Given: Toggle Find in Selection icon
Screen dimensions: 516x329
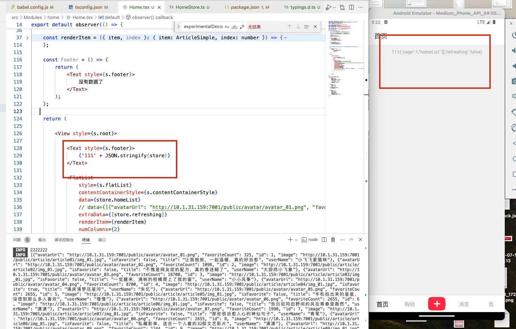Looking at the screenshot, I should [306, 27].
